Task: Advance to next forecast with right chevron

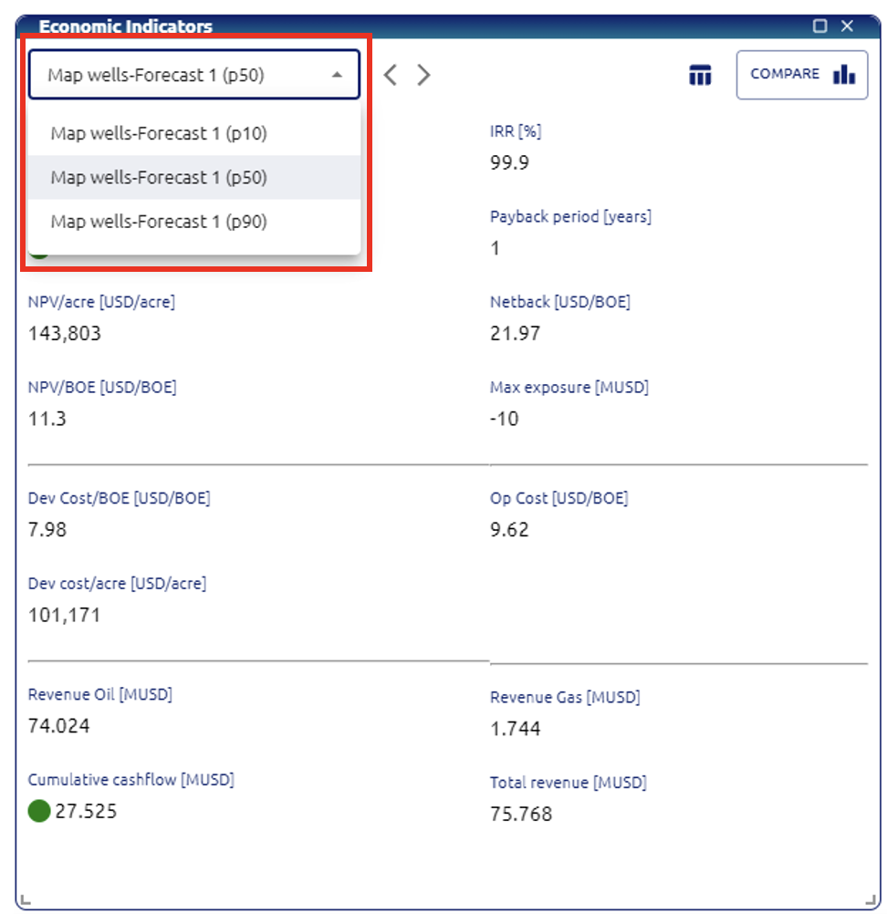Action: [x=423, y=75]
